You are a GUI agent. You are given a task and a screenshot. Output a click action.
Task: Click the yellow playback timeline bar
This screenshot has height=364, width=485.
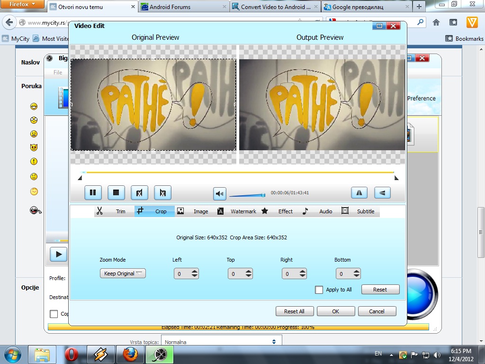pos(240,172)
